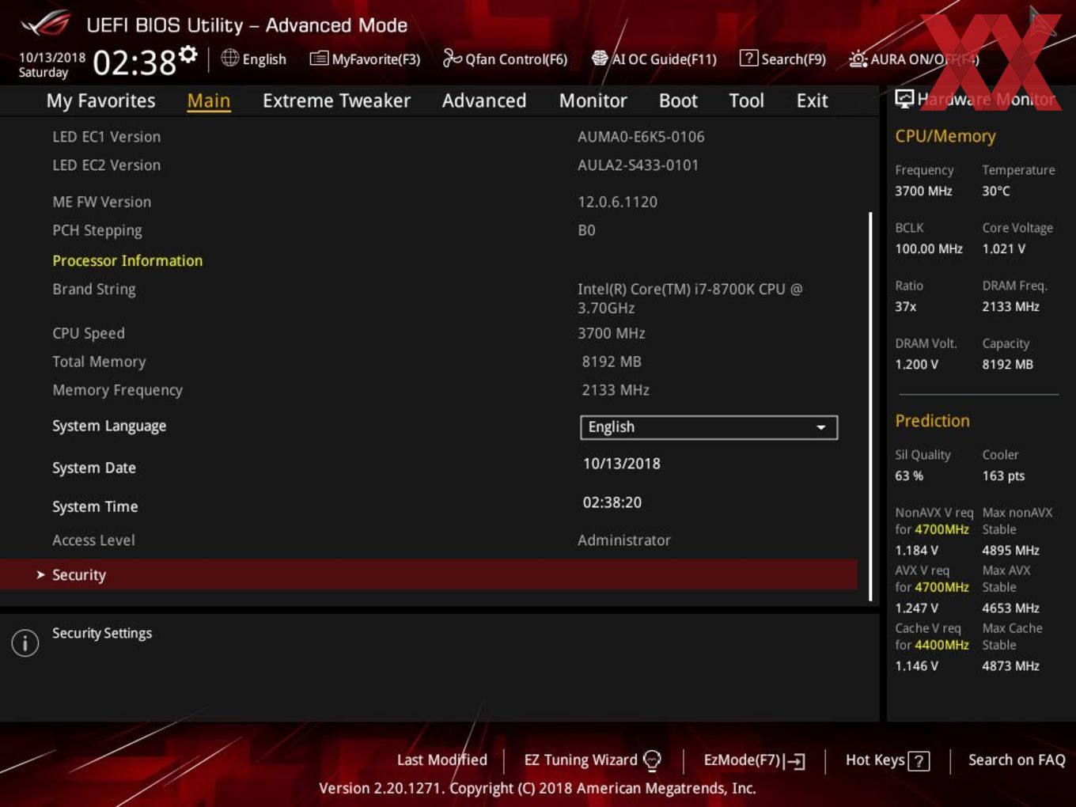This screenshot has height=807, width=1076.
Task: Click the Cooler 163 pts value
Action: point(1003,475)
